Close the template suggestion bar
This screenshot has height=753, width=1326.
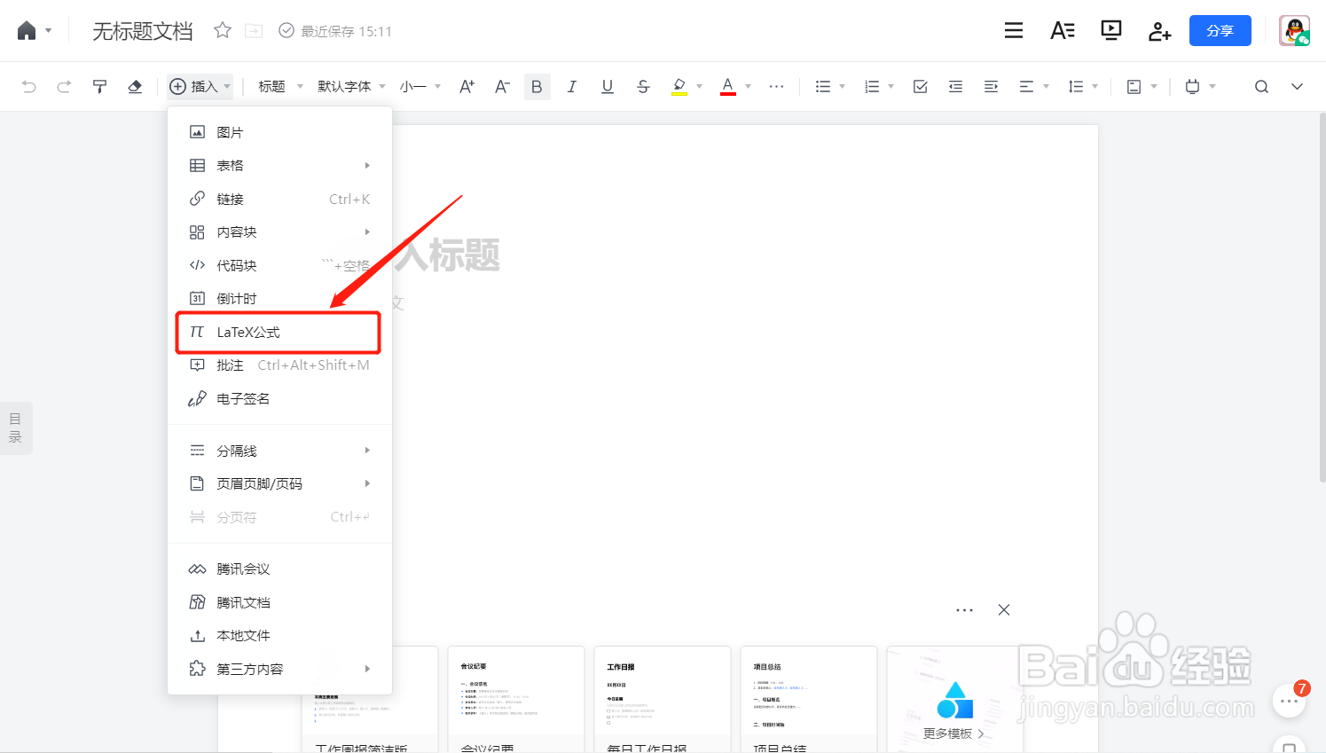(x=1004, y=609)
